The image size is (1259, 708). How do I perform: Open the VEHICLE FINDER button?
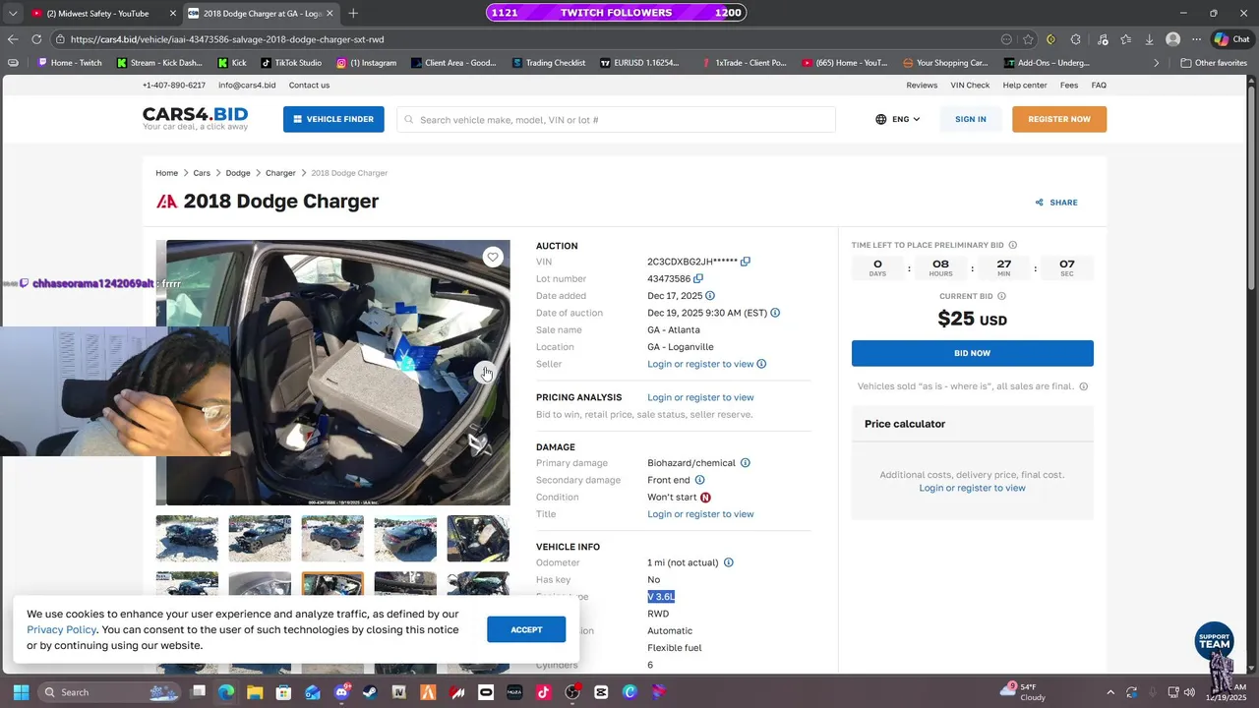333,119
